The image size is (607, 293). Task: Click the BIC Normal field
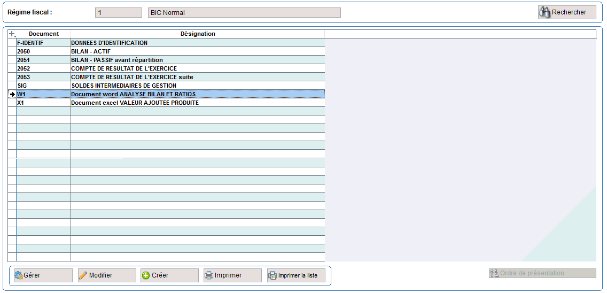coord(244,13)
